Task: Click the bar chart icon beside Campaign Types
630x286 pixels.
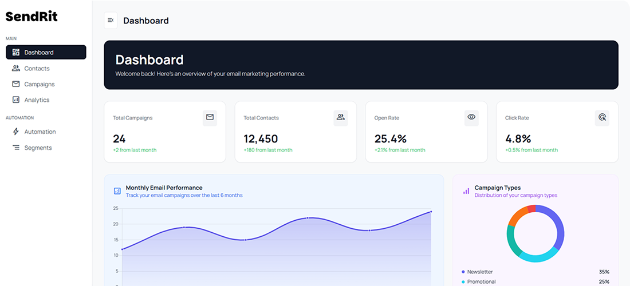Action: click(x=466, y=191)
